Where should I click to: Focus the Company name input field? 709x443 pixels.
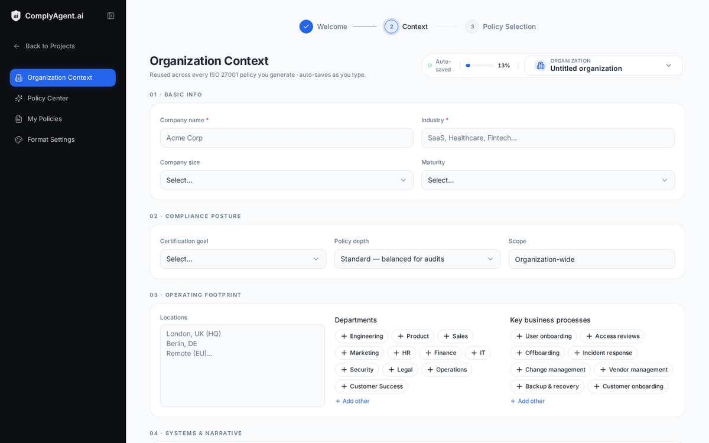287,138
